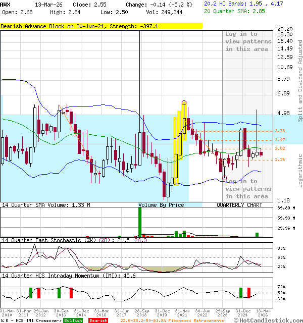Click the Volume By Price label
The height and width of the screenshot is (323, 303).
tap(161, 205)
